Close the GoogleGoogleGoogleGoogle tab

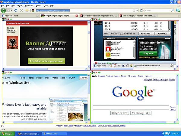[77, 16]
